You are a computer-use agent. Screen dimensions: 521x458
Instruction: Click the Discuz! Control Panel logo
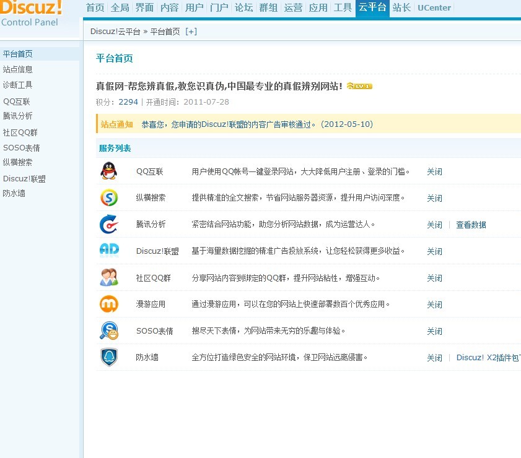coord(31,14)
